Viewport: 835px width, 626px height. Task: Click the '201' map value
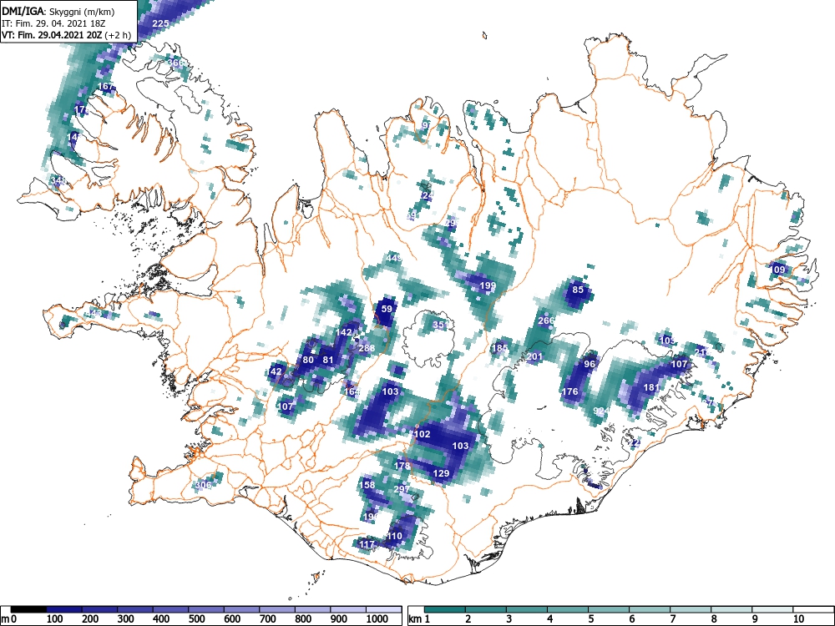click(x=534, y=356)
